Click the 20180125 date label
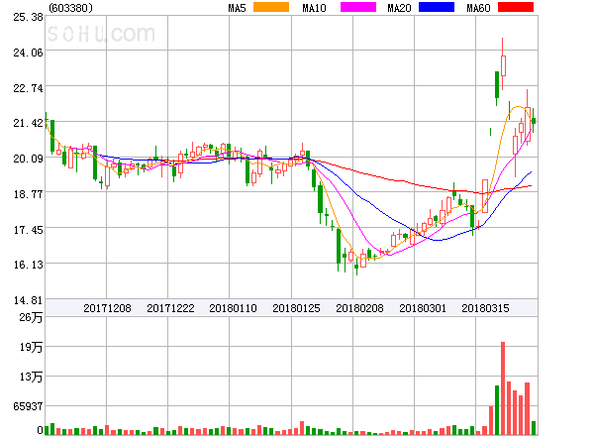 [297, 308]
